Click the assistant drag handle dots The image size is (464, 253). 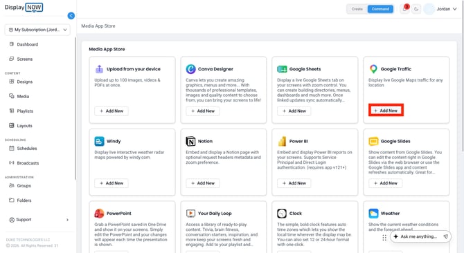tap(384, 238)
